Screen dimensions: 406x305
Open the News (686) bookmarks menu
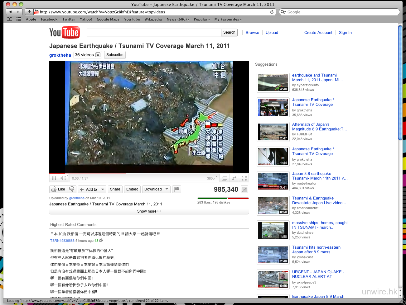(178, 19)
